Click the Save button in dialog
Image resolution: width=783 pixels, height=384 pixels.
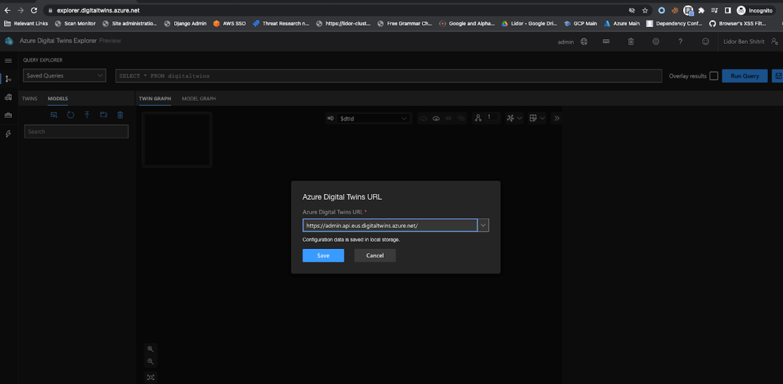pos(323,255)
